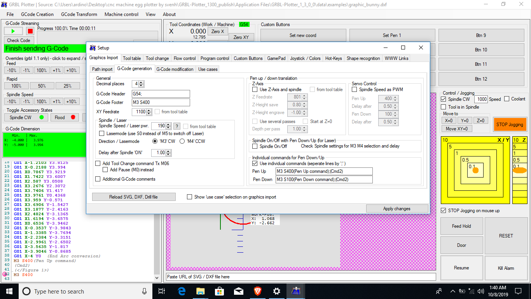Click the Mail icon in the taskbar

point(238,291)
